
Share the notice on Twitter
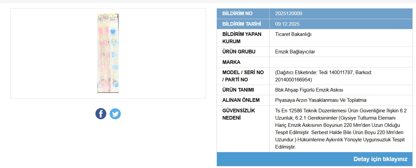pyautogui.click(x=115, y=114)
